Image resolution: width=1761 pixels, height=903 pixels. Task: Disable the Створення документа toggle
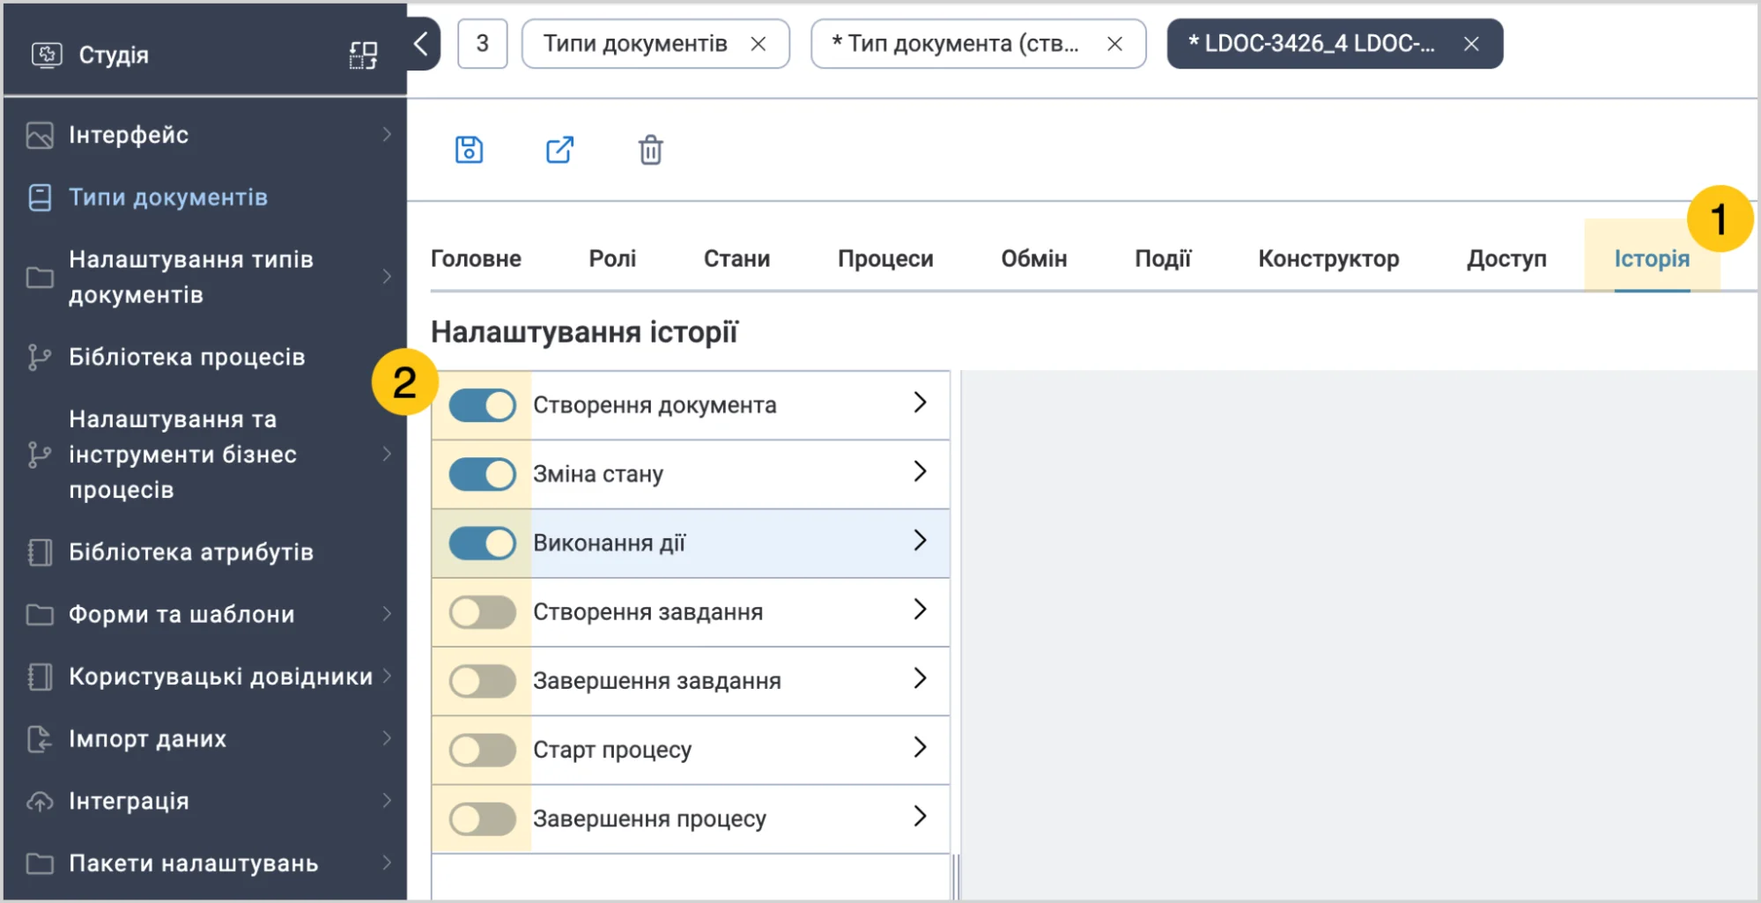pos(482,405)
